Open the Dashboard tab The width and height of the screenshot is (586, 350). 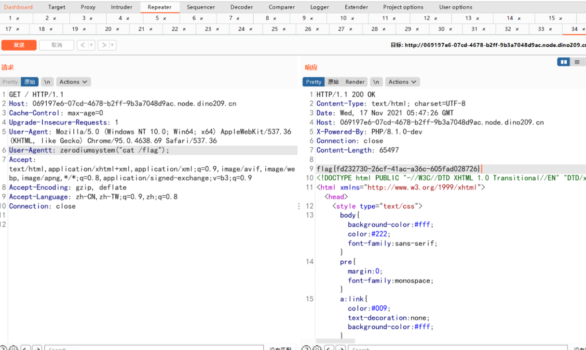click(x=18, y=7)
